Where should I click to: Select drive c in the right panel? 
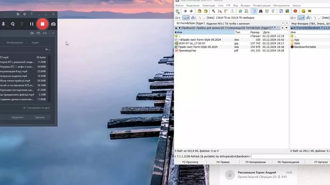[x=293, y=18]
